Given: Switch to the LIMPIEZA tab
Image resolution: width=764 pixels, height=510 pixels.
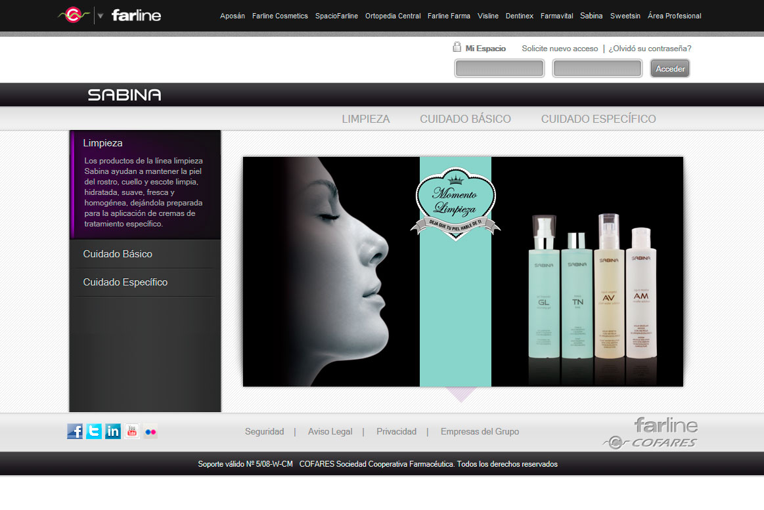Looking at the screenshot, I should [x=365, y=119].
